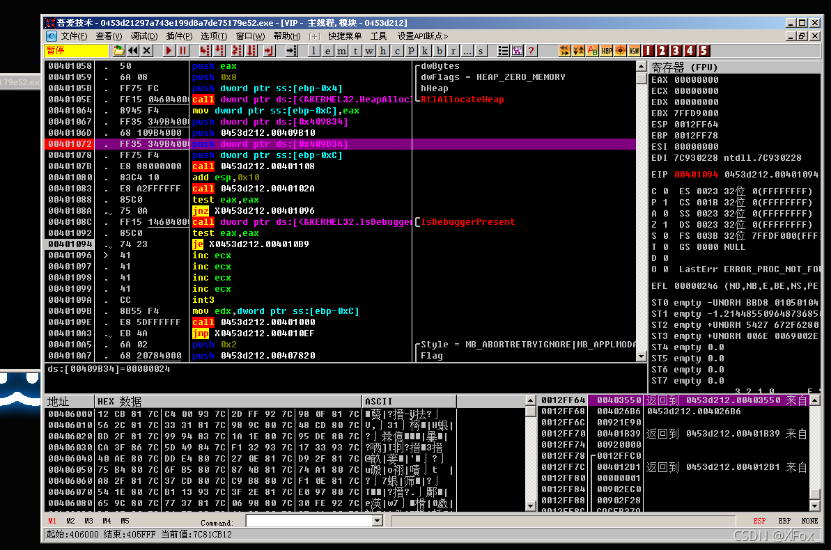This screenshot has width=831, height=550.
Task: Open the 文件(F) menu
Action: 74,36
